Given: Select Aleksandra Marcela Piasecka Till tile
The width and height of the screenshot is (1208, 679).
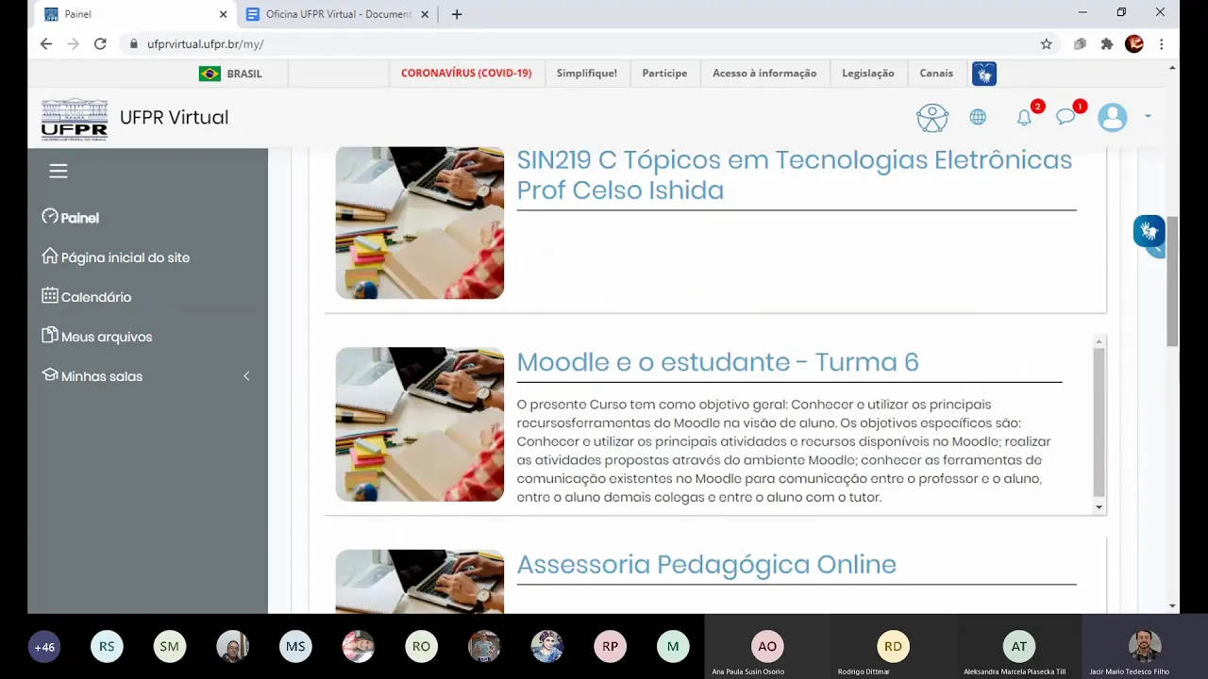Looking at the screenshot, I should coord(1018,647).
